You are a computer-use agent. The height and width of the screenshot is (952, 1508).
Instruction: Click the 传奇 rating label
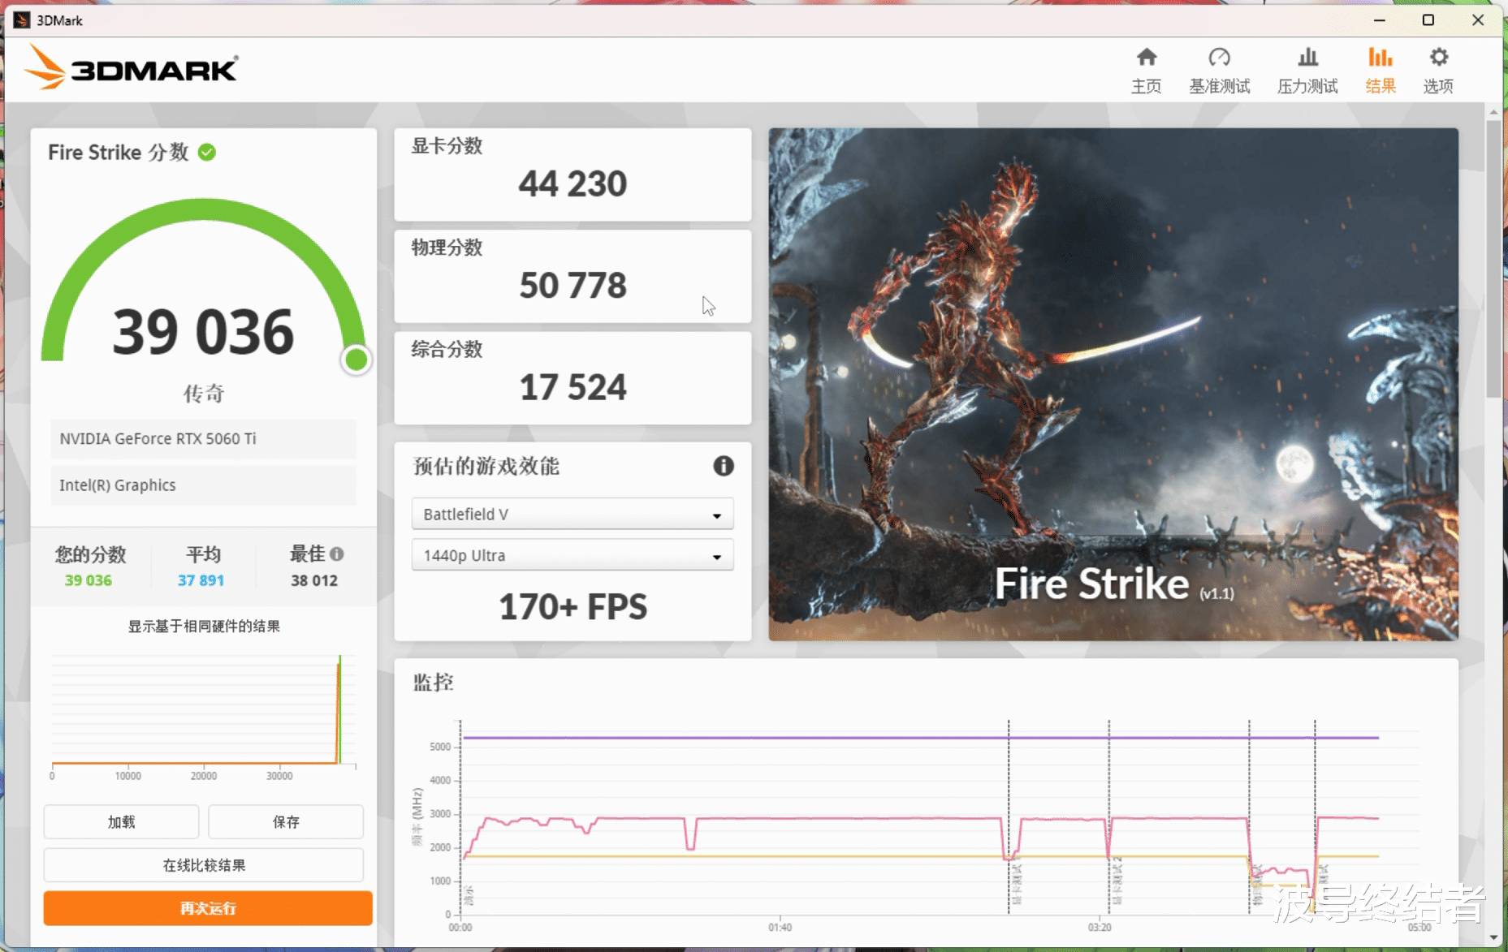click(x=203, y=394)
